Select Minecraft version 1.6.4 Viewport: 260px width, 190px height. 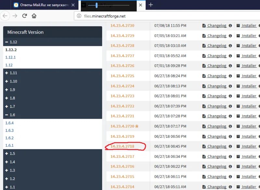[x=9, y=123]
